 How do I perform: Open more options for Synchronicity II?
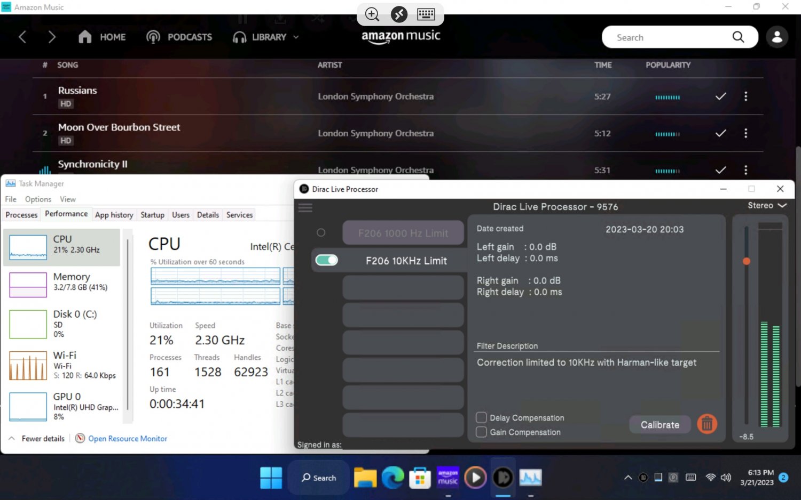click(x=746, y=170)
